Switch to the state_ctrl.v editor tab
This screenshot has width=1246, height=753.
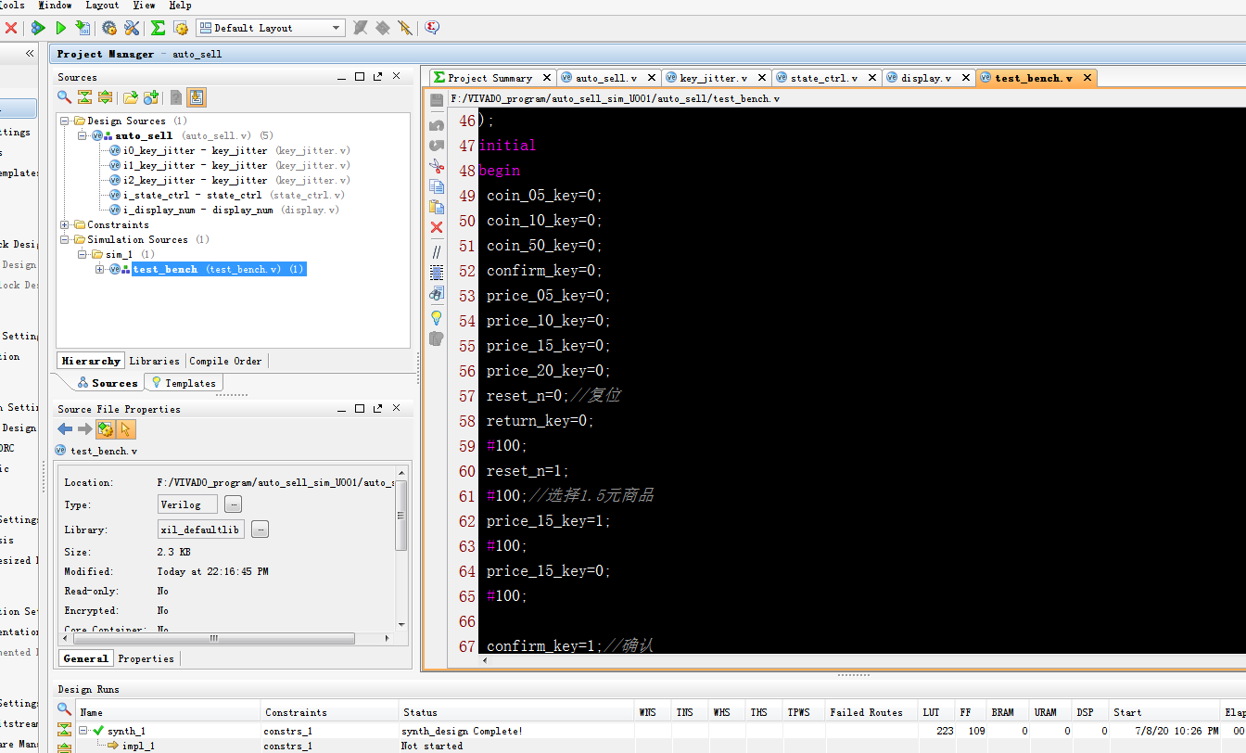click(x=823, y=78)
